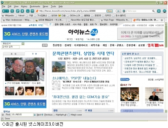
Task: Open the address bar history dropdown
Action: [x=115, y=11]
